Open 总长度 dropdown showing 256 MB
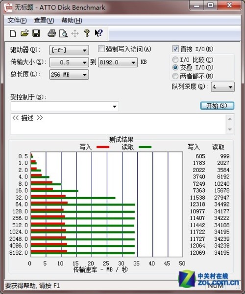This screenshot has width=245, height=294. coord(69,75)
